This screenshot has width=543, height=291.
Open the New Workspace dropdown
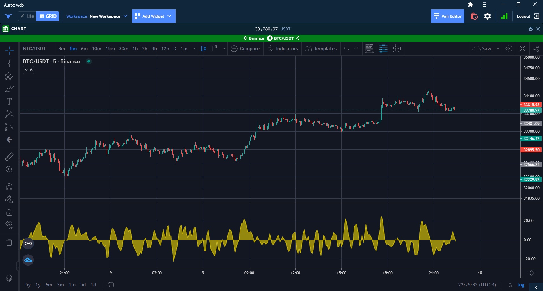click(x=125, y=16)
